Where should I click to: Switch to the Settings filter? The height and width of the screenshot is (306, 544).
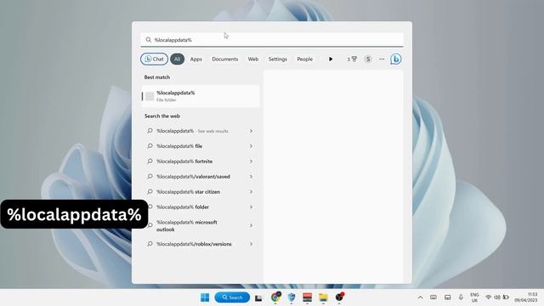click(278, 59)
